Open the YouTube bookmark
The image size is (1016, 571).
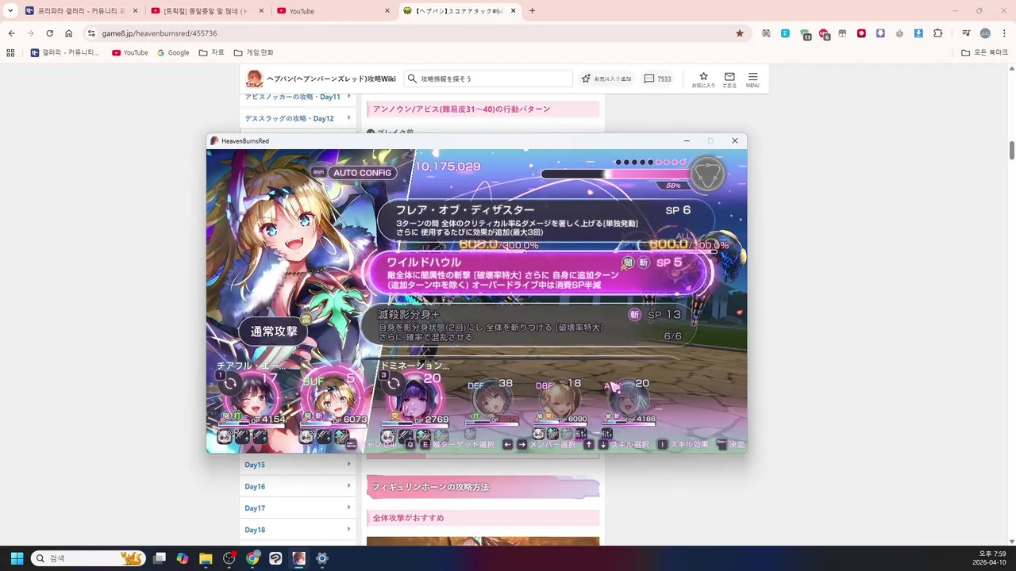(x=129, y=52)
